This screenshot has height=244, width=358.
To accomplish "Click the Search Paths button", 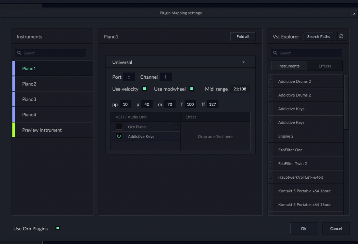I will coord(318,36).
